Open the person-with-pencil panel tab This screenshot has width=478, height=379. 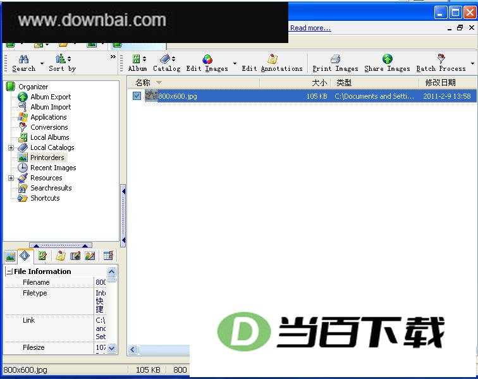tap(90, 256)
